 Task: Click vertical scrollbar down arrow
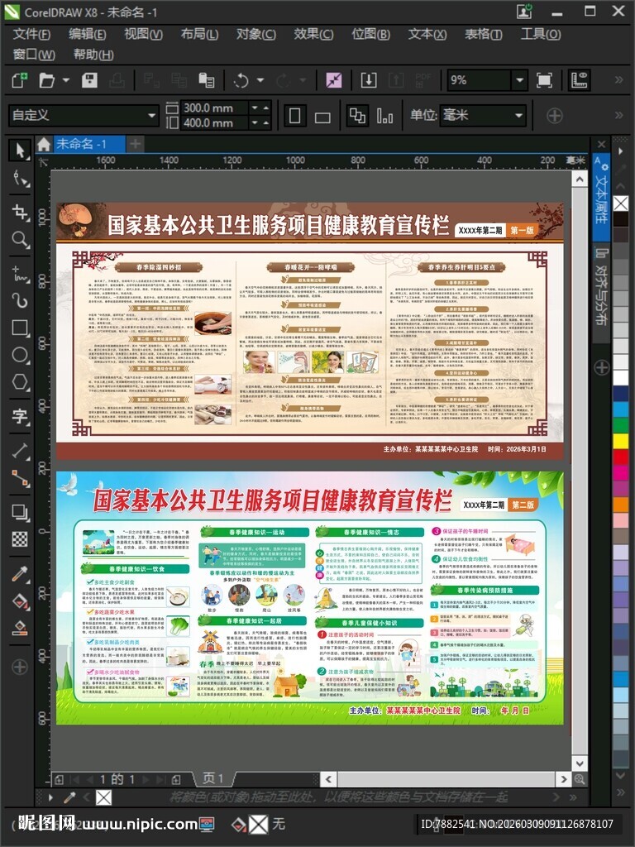click(580, 763)
